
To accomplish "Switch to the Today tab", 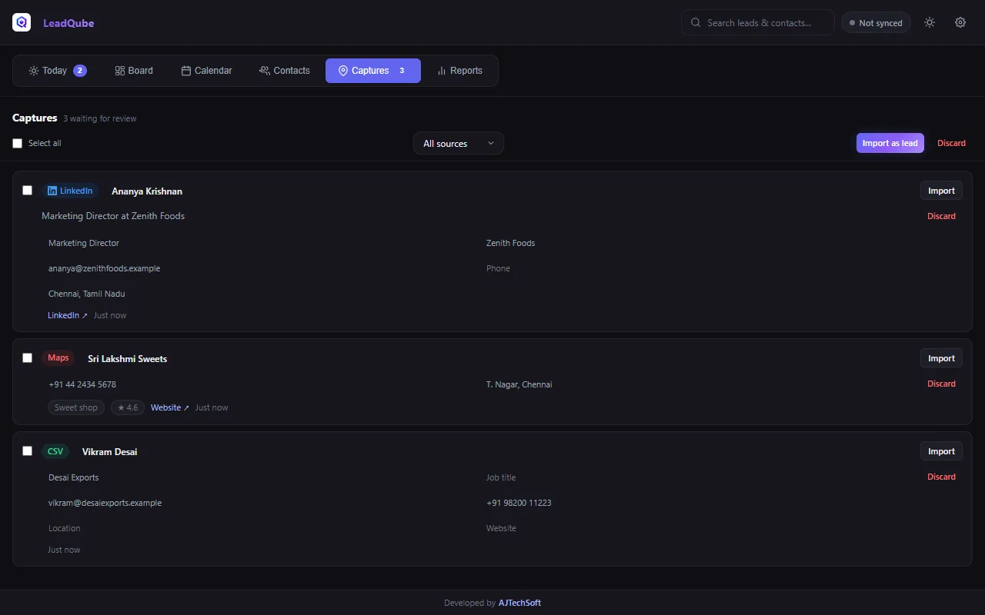I will (57, 71).
